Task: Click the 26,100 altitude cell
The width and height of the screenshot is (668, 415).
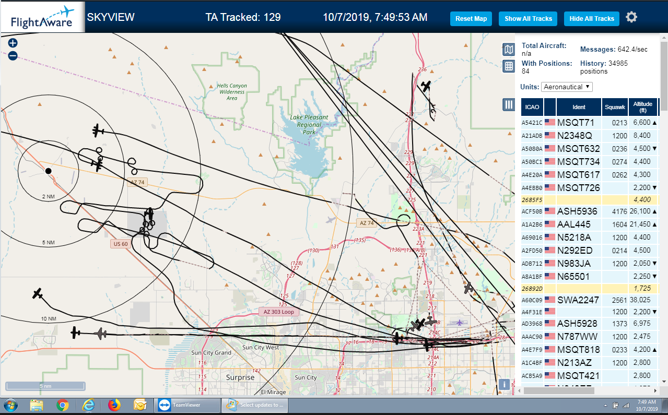Action: [643, 211]
